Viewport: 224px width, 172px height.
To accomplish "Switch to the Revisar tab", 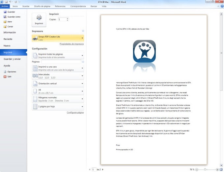I will [x=94, y=6].
